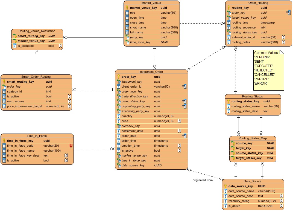
Task: Click the foreign key icon beside source_key in Routing_Status_Map
Action: click(233, 143)
